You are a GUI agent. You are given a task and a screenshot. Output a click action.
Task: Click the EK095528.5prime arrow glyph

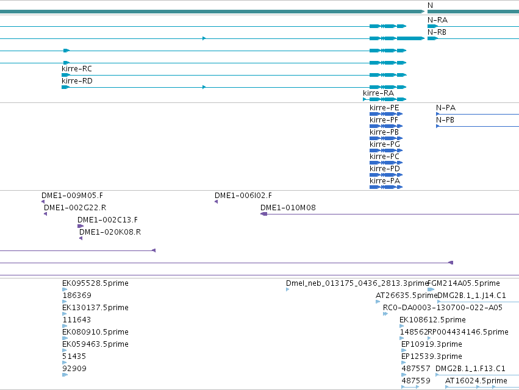tap(65, 289)
